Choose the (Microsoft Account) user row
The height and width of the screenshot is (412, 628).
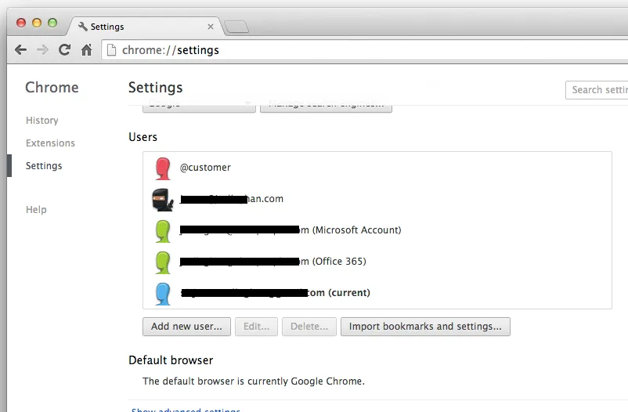click(377, 230)
